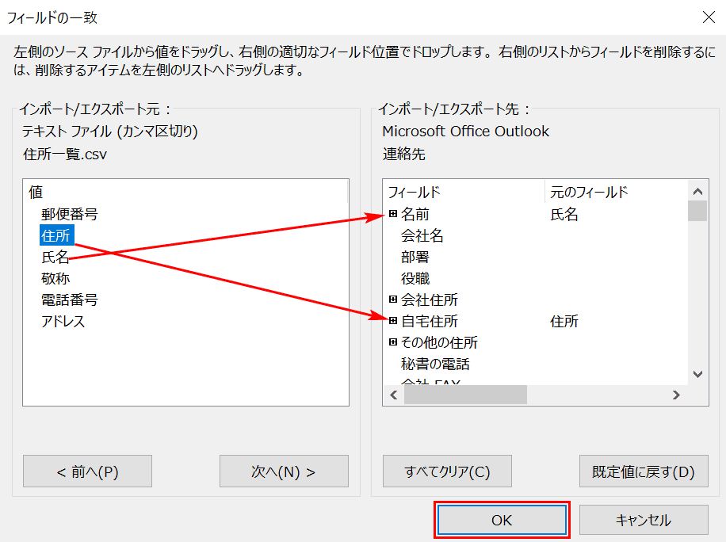Select the その他の住所 destination field label

(439, 342)
